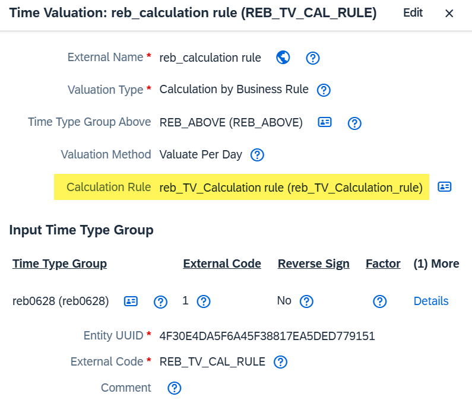
Task: Close the Time Valuation dialog
Action: pyautogui.click(x=449, y=13)
